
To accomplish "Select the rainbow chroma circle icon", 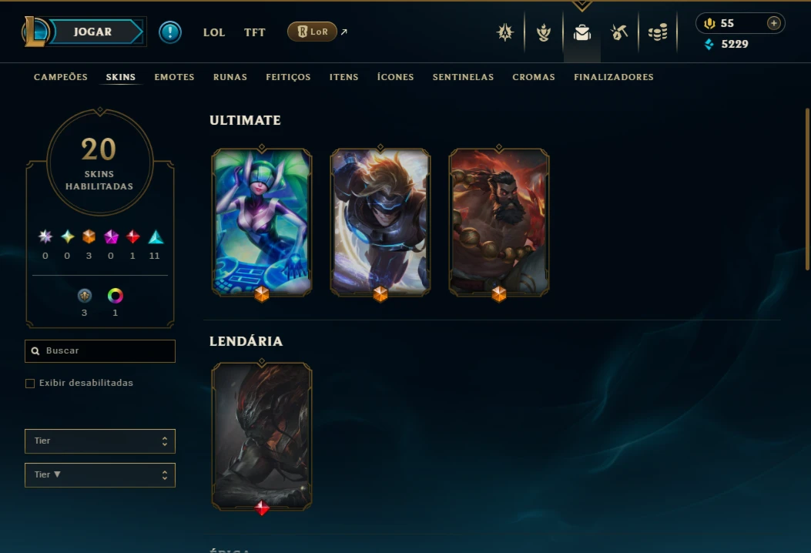I will (115, 296).
